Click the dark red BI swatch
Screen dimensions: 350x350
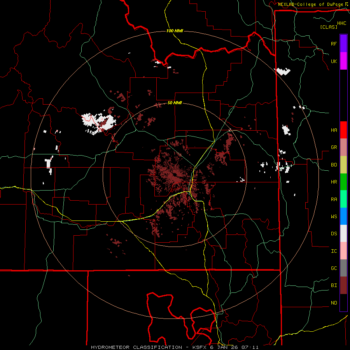coord(343,285)
